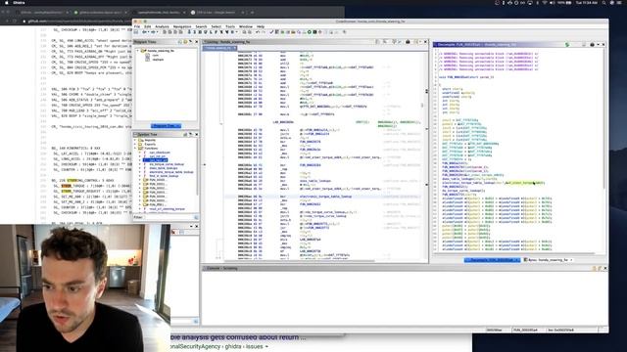Select read_uart_steering_torque in Symbol Tree
This screenshot has height=352, width=627.
[x=167, y=208]
